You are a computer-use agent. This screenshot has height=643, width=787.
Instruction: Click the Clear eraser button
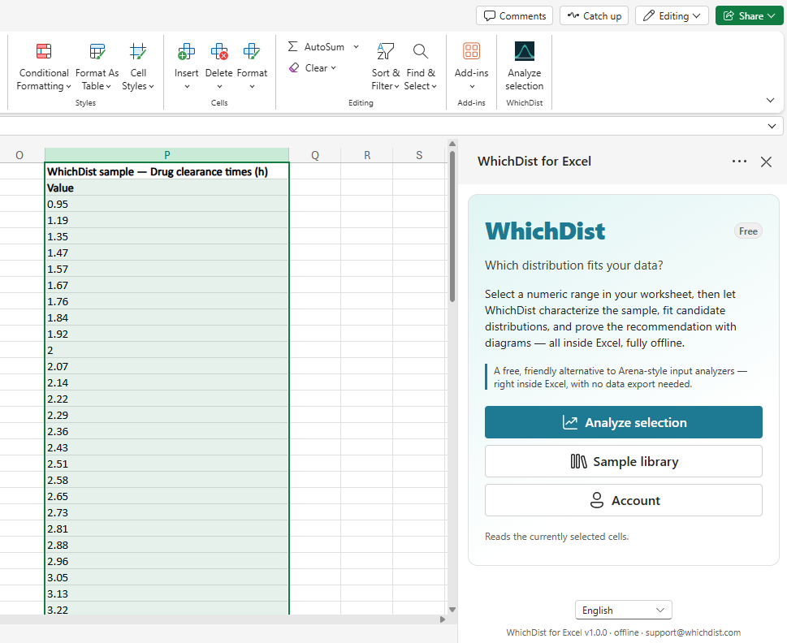point(312,67)
